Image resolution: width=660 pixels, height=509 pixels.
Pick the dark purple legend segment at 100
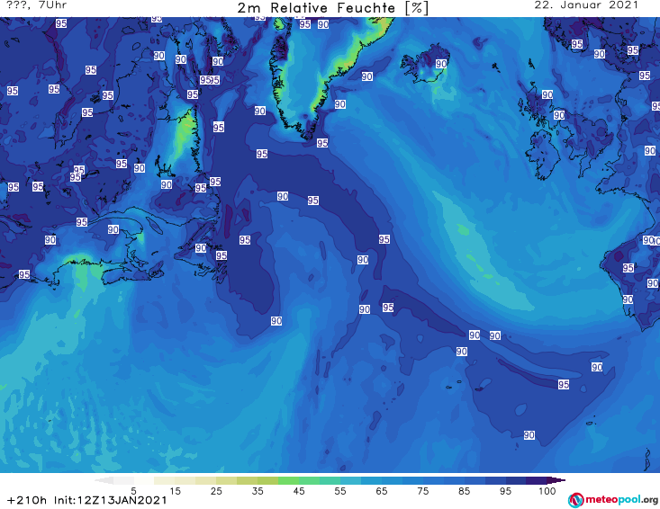pyautogui.click(x=537, y=480)
